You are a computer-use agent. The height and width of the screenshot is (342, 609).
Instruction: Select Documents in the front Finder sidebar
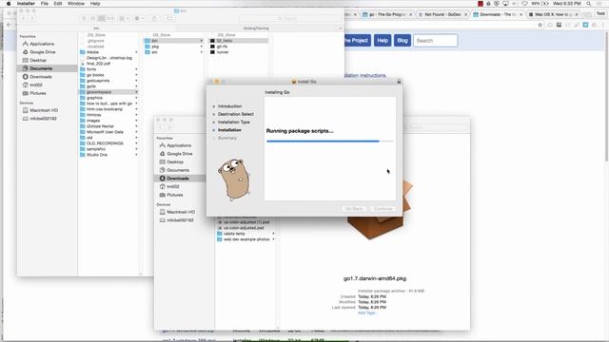click(x=178, y=170)
